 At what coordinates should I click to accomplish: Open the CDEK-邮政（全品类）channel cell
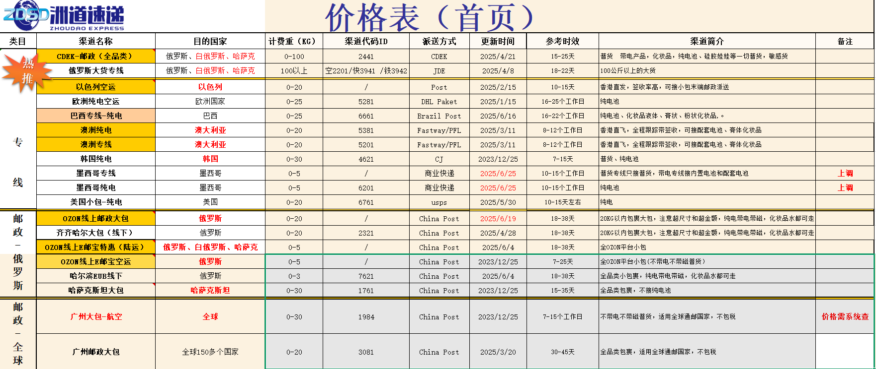pyautogui.click(x=96, y=56)
